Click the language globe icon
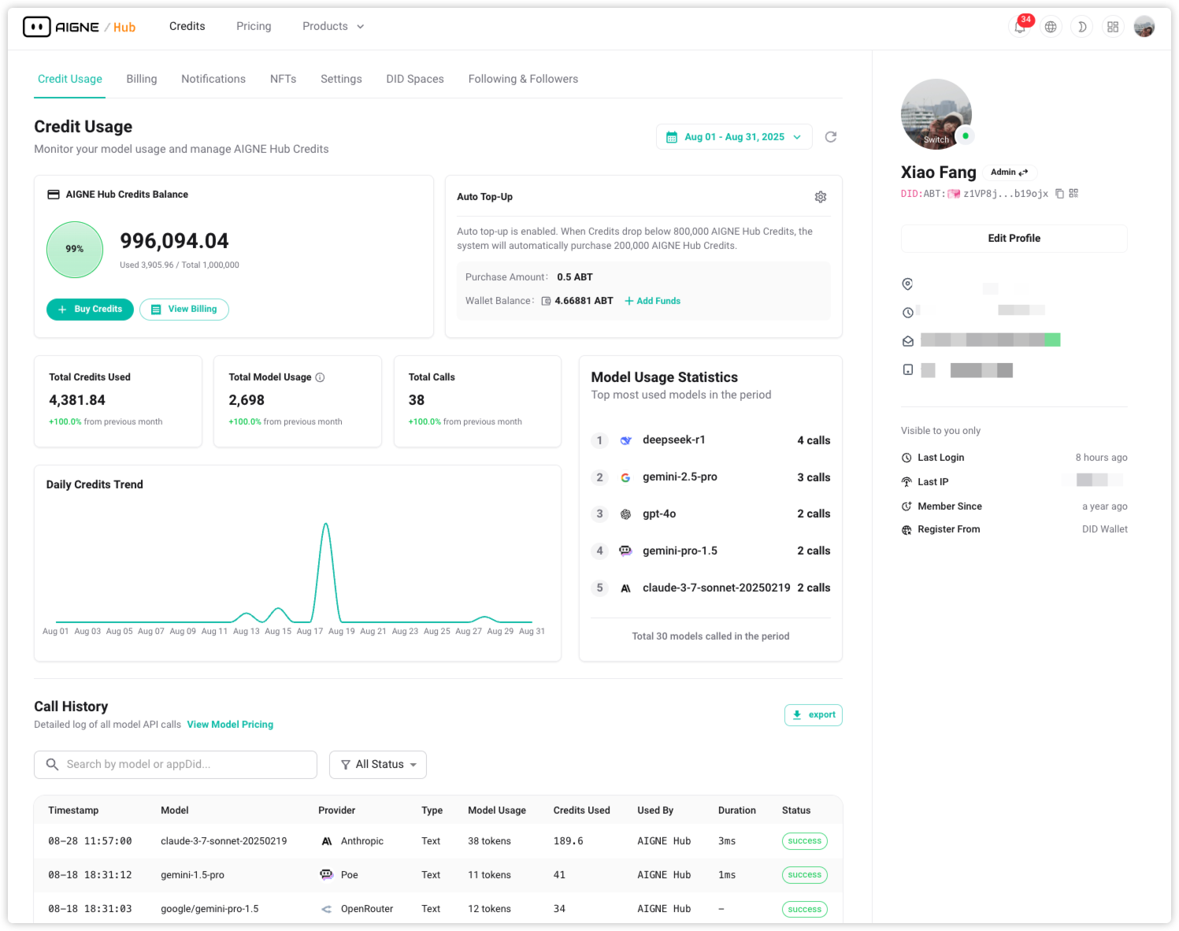1179x931 pixels. 1051,27
